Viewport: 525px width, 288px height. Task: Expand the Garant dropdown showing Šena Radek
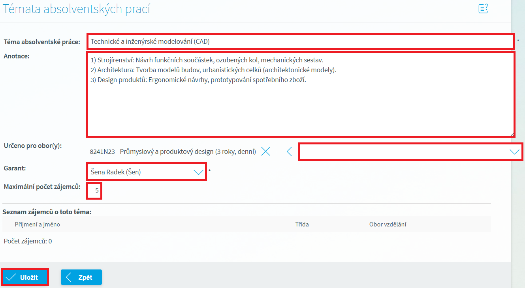coord(198,172)
